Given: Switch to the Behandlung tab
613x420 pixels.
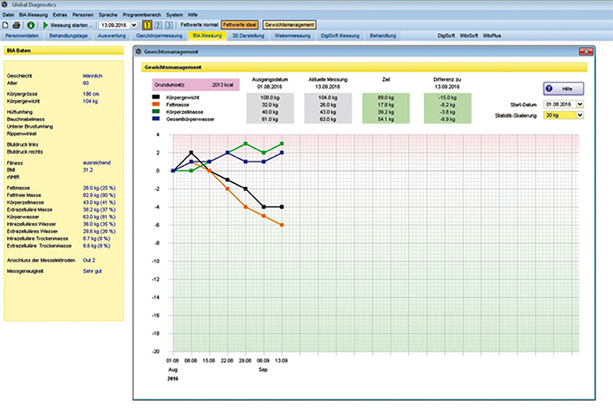Looking at the screenshot, I should pyautogui.click(x=382, y=35).
